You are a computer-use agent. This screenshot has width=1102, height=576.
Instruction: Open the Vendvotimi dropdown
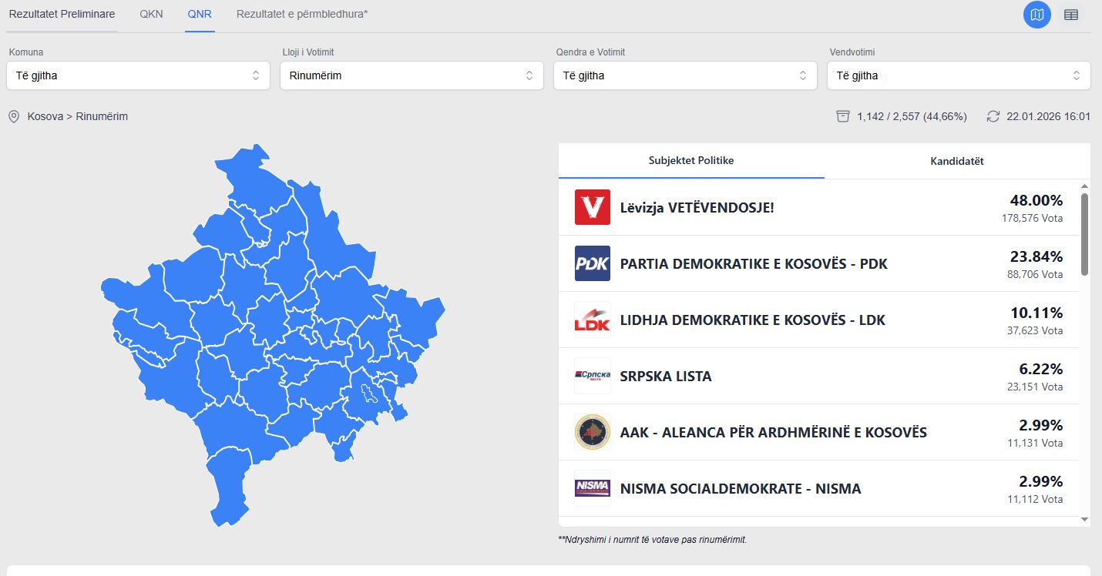959,75
